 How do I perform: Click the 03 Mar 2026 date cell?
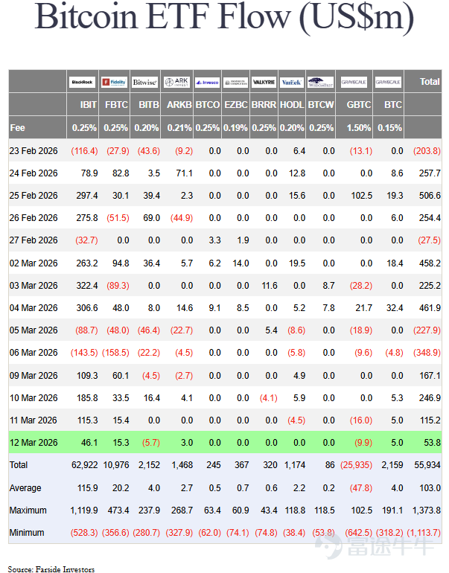click(34, 286)
